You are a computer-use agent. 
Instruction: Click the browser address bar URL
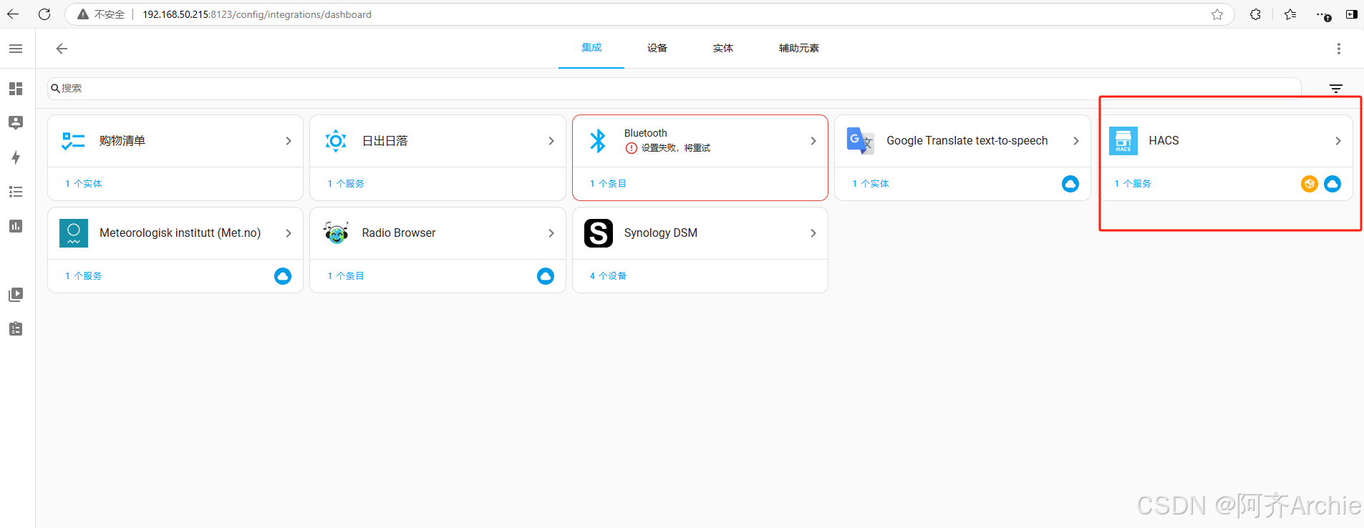point(257,14)
